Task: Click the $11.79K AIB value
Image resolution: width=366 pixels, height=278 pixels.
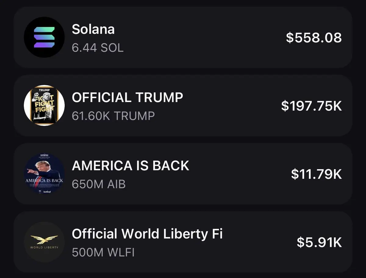Action: coord(316,174)
